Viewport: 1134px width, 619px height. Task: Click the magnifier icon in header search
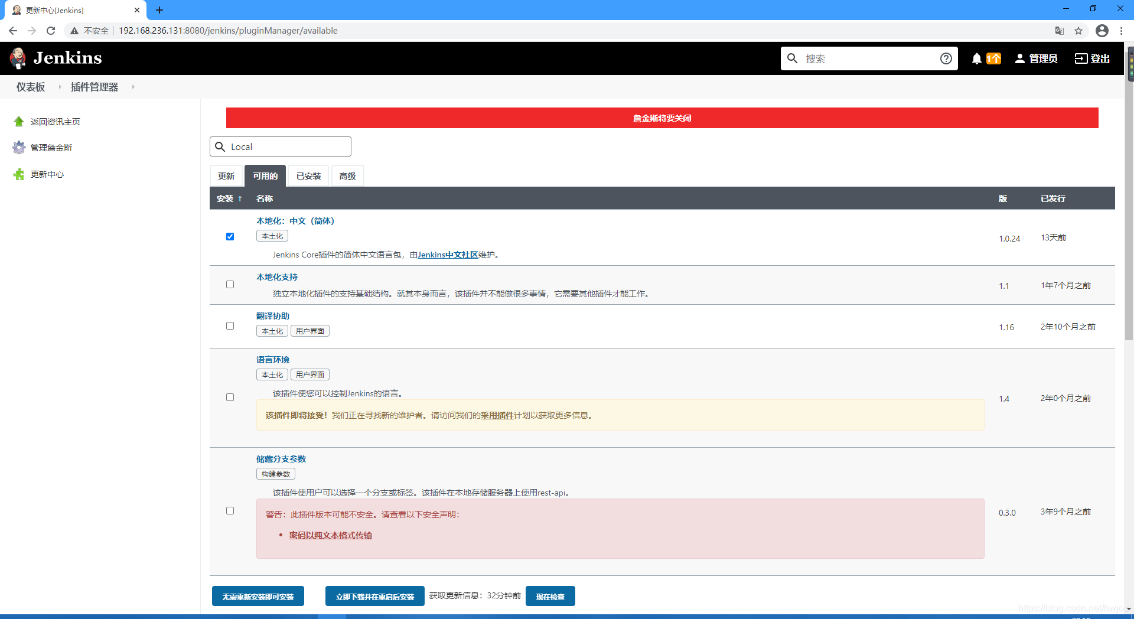pos(793,58)
